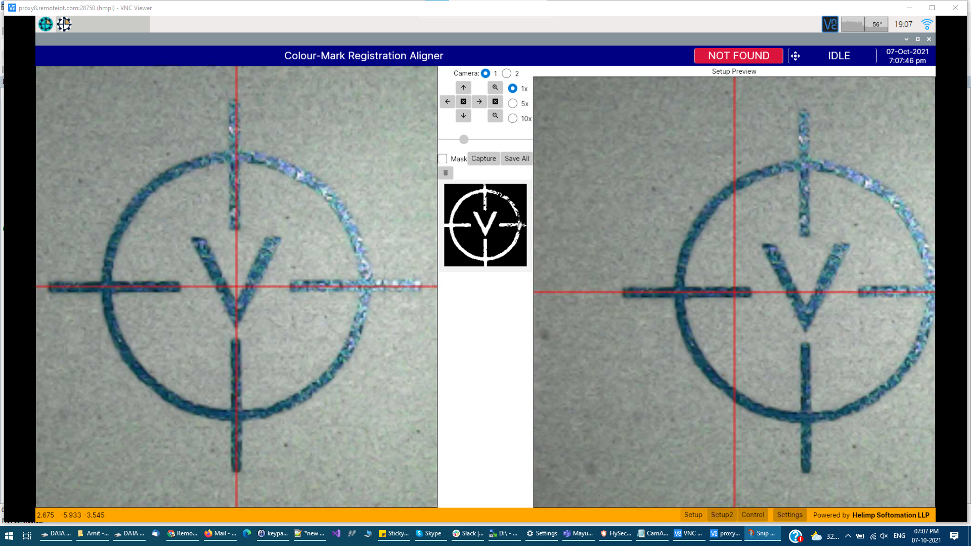Open the Settings tab in bottom bar
The height and width of the screenshot is (546, 971).
[x=789, y=515]
